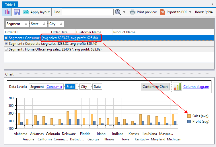Open the search options dropdown arrow

tap(124, 12)
